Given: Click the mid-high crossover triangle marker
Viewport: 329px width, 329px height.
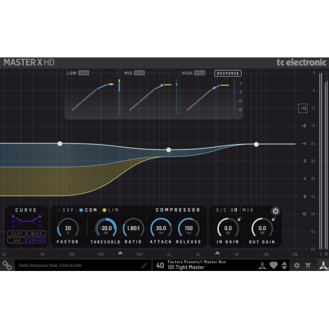Looking at the screenshot, I should pos(217,253).
